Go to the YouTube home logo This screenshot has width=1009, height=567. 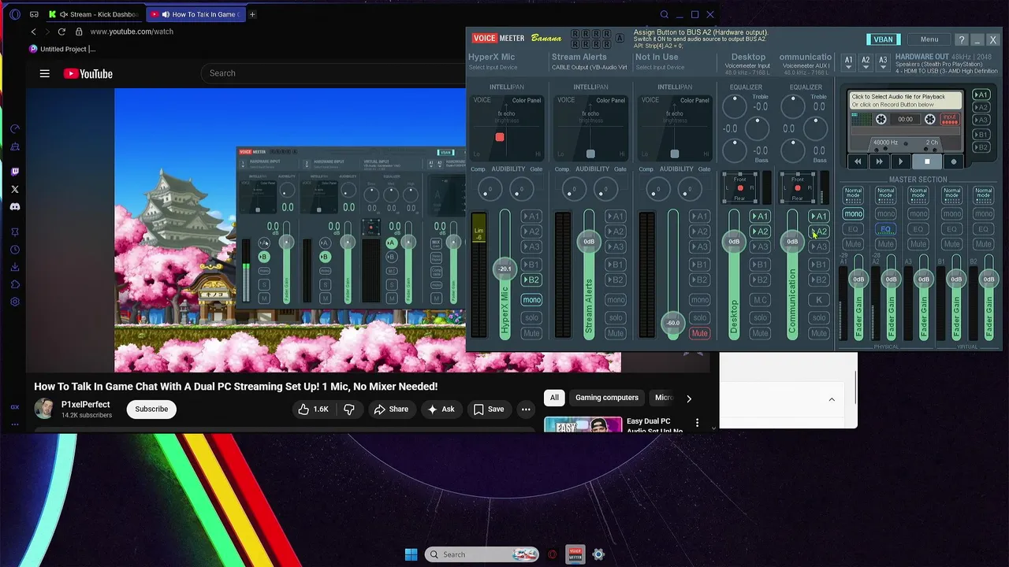[88, 74]
